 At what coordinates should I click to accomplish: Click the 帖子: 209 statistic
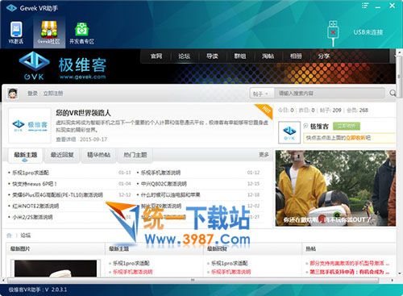(330, 110)
